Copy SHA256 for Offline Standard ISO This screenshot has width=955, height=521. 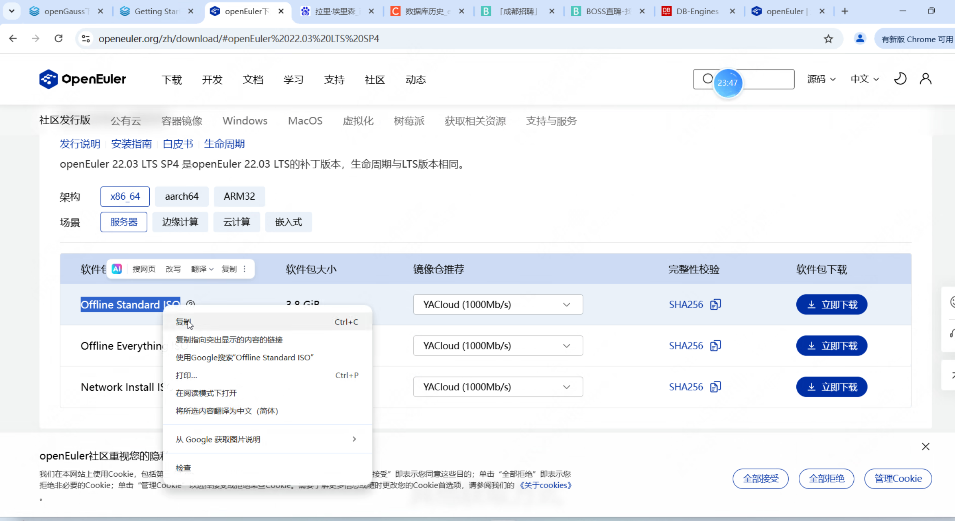(x=715, y=304)
